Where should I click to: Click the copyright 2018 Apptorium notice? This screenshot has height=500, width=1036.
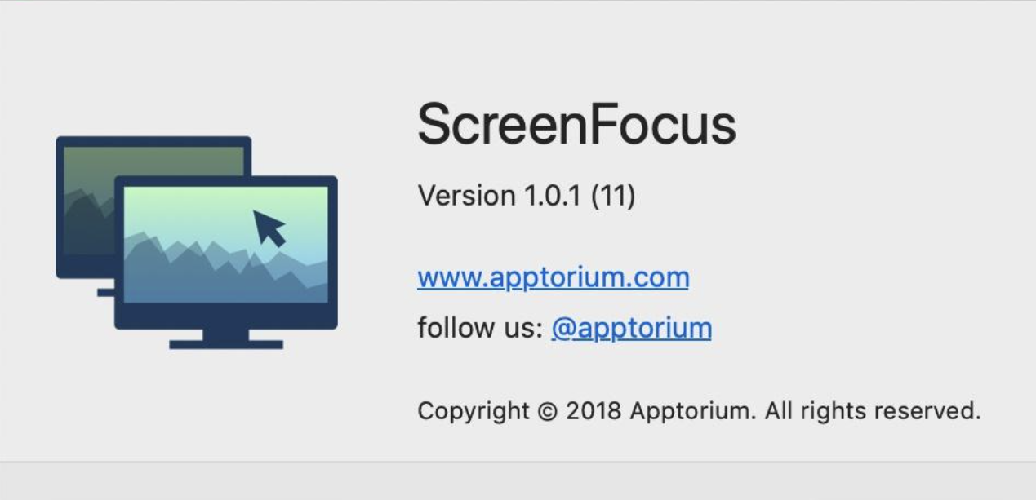(x=698, y=411)
